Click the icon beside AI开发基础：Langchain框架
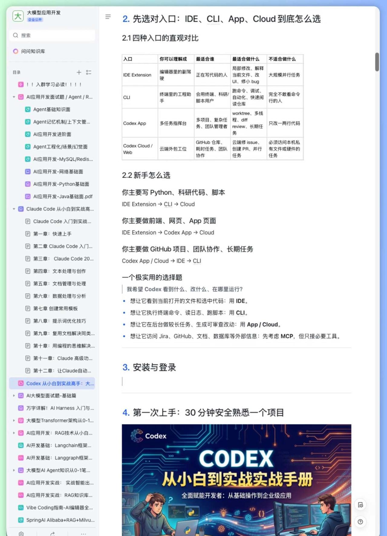387x536 pixels. [x=21, y=445]
